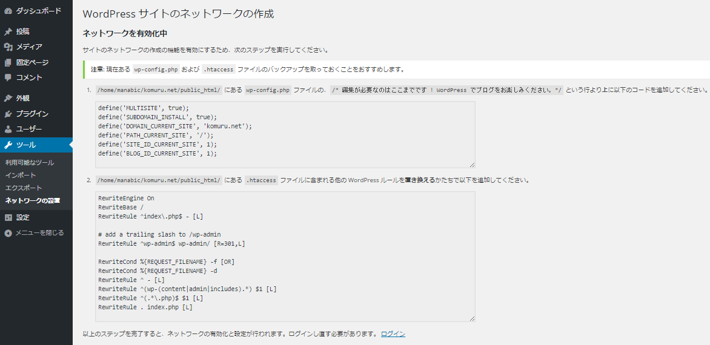Click the SITE_ID_CURRENT_SITE define line
This screenshot has width=710, height=345.
pyautogui.click(x=158, y=144)
